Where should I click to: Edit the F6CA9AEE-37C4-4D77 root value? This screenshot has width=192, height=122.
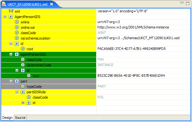[x=132, y=49]
